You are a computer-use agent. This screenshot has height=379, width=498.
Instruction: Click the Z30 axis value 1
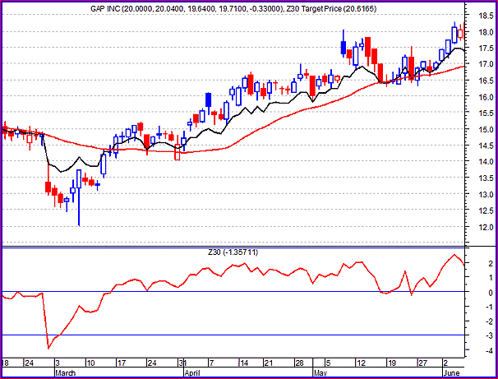pos(490,278)
